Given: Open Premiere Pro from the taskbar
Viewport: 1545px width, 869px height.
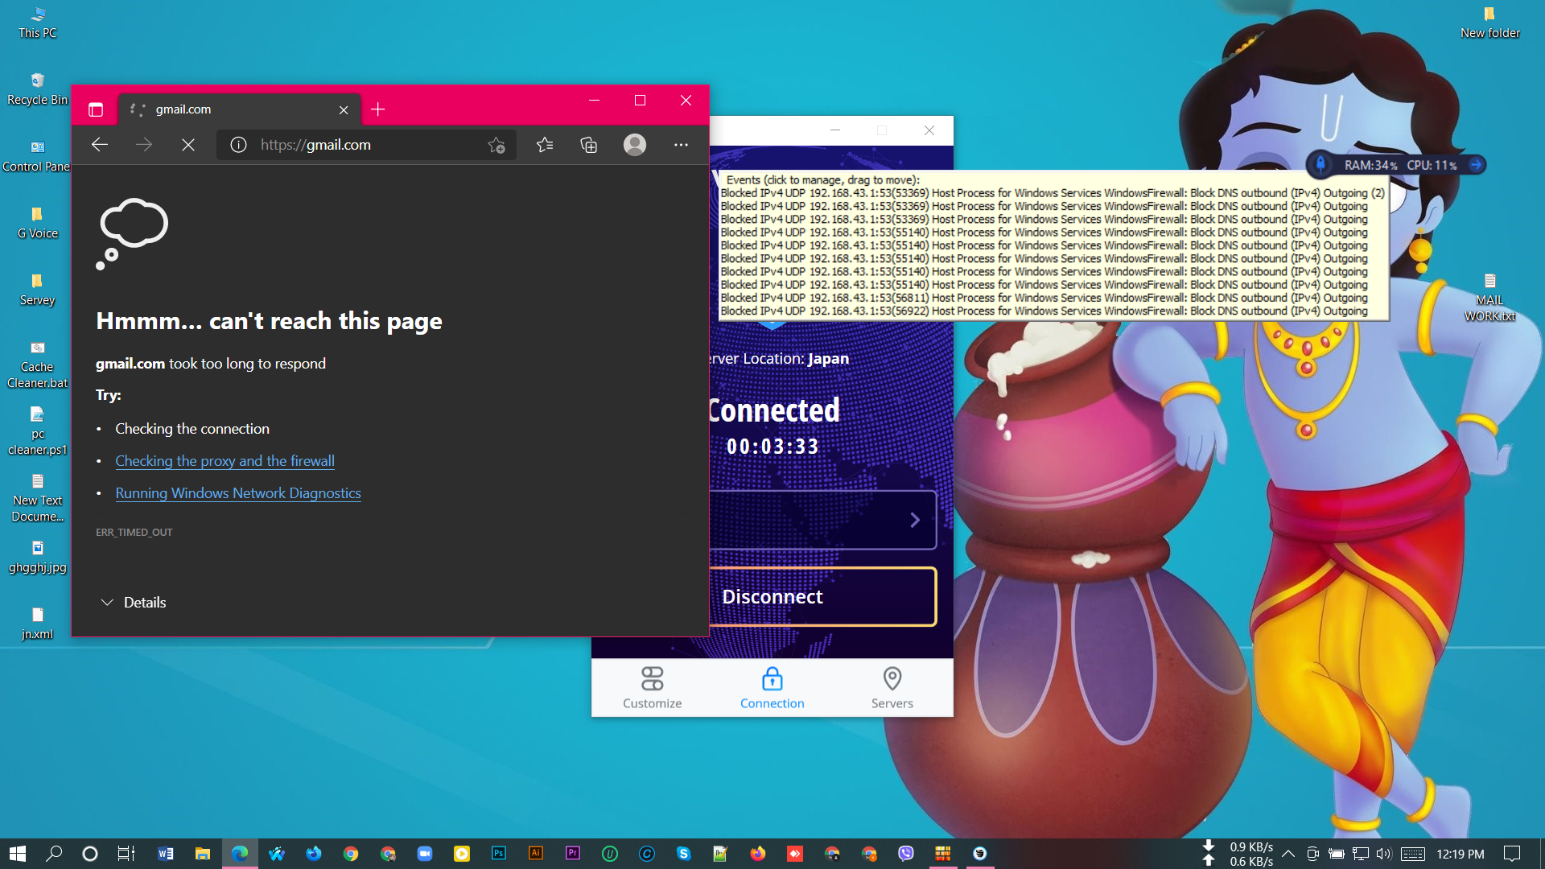Looking at the screenshot, I should [x=573, y=854].
